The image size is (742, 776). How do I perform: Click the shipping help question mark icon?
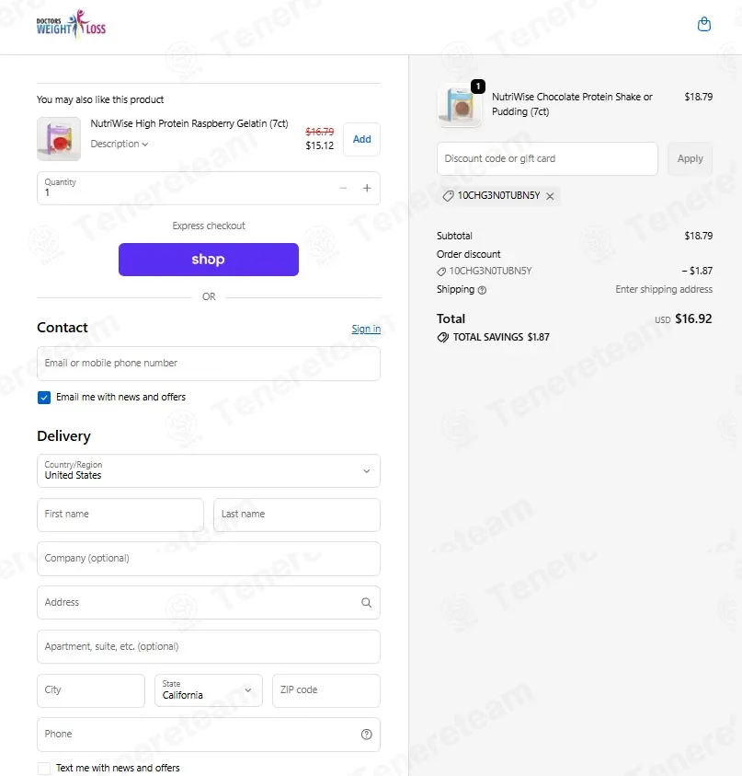(x=482, y=290)
